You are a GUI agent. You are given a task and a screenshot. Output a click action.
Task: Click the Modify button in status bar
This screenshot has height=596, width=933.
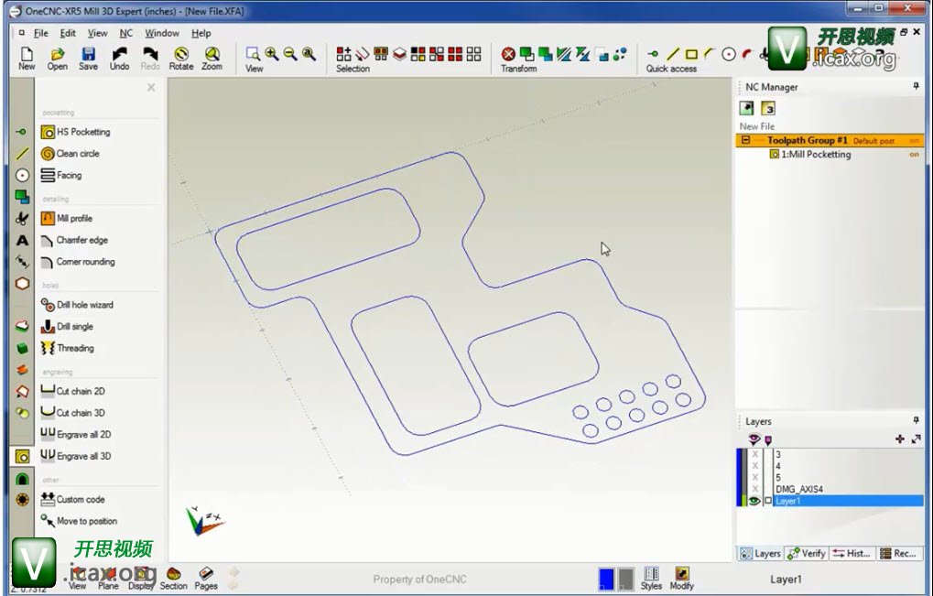click(681, 578)
